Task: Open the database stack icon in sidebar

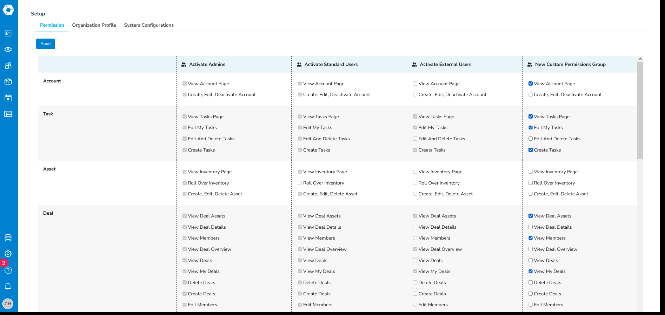Action: pos(8,238)
